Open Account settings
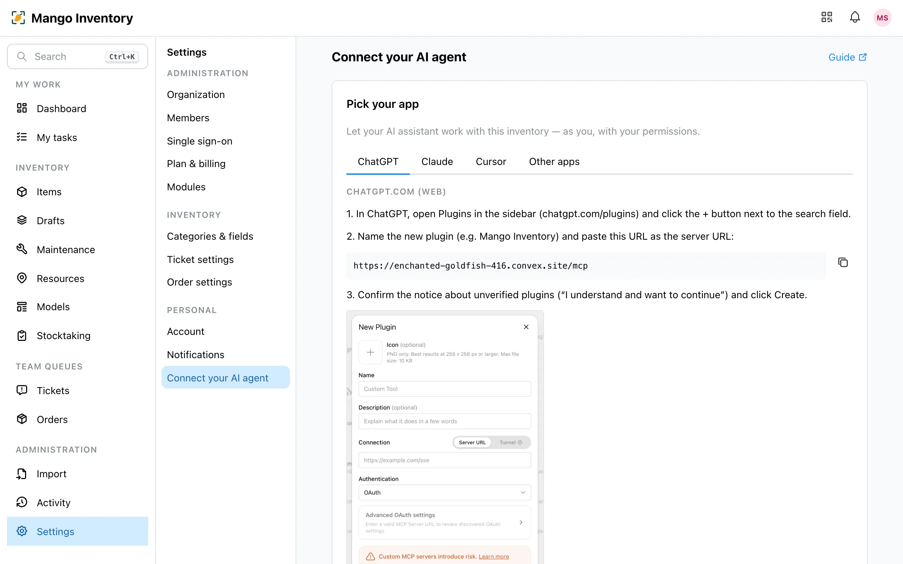 (x=186, y=332)
